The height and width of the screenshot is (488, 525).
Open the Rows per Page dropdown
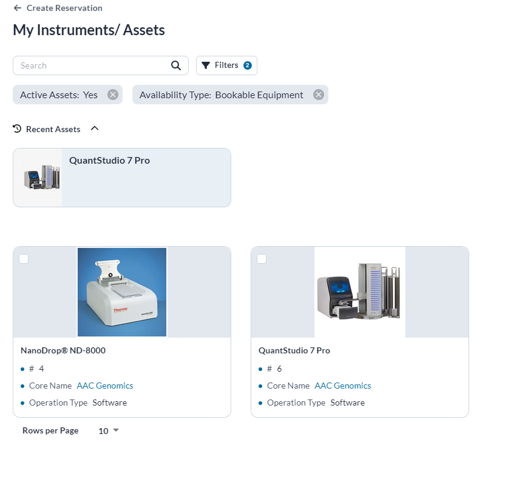(109, 431)
